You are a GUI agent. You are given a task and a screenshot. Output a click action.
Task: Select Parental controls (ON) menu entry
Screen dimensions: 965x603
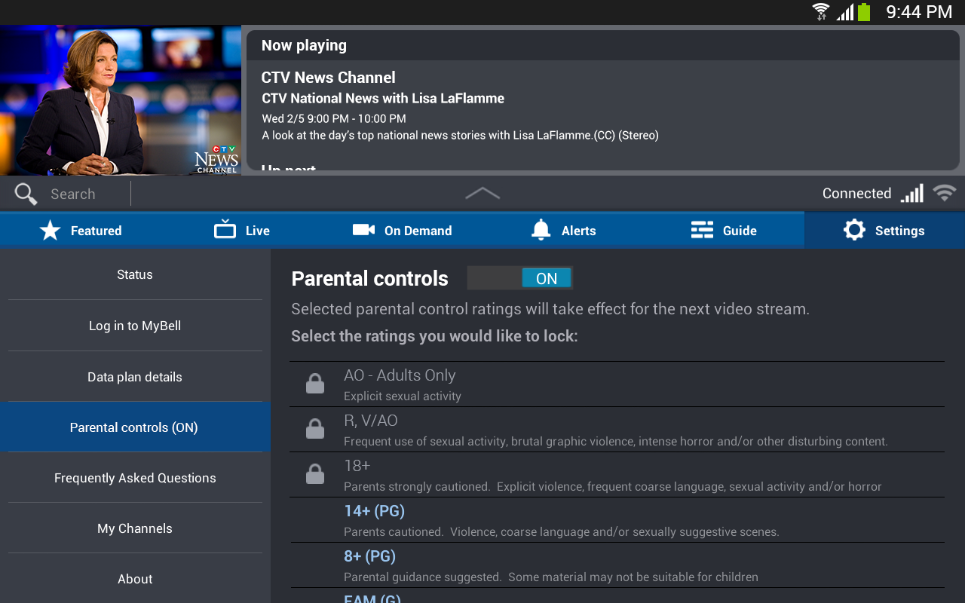(135, 427)
